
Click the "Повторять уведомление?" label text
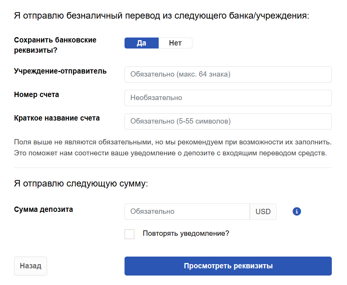186,233
